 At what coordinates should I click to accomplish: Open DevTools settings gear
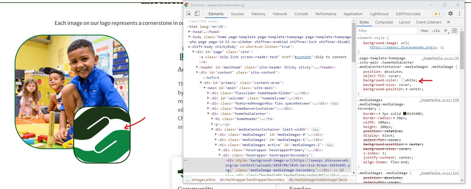[x=450, y=14]
